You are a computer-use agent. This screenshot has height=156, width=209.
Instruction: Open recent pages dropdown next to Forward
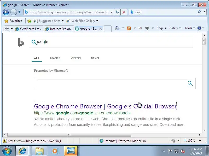tap(19, 12)
